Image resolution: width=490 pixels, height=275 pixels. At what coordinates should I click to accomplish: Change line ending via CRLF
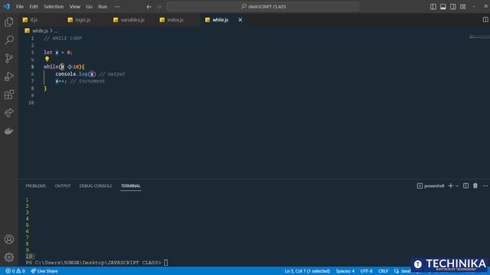pos(383,271)
